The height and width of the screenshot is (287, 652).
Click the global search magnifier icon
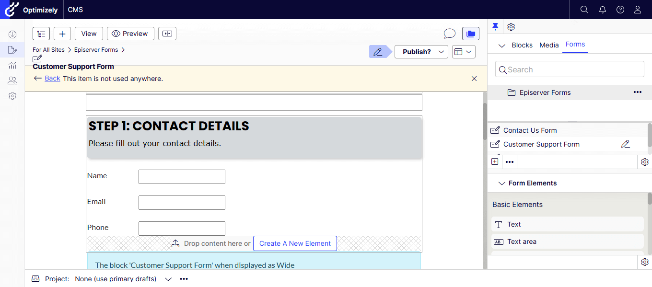(584, 10)
